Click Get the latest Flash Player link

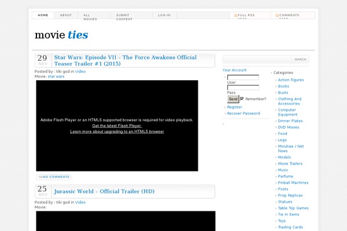(x=117, y=126)
